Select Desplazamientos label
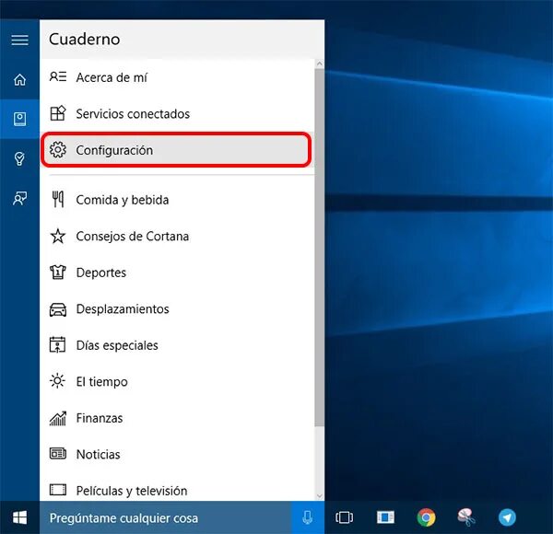Viewport: 553px width, 534px height. (x=123, y=309)
